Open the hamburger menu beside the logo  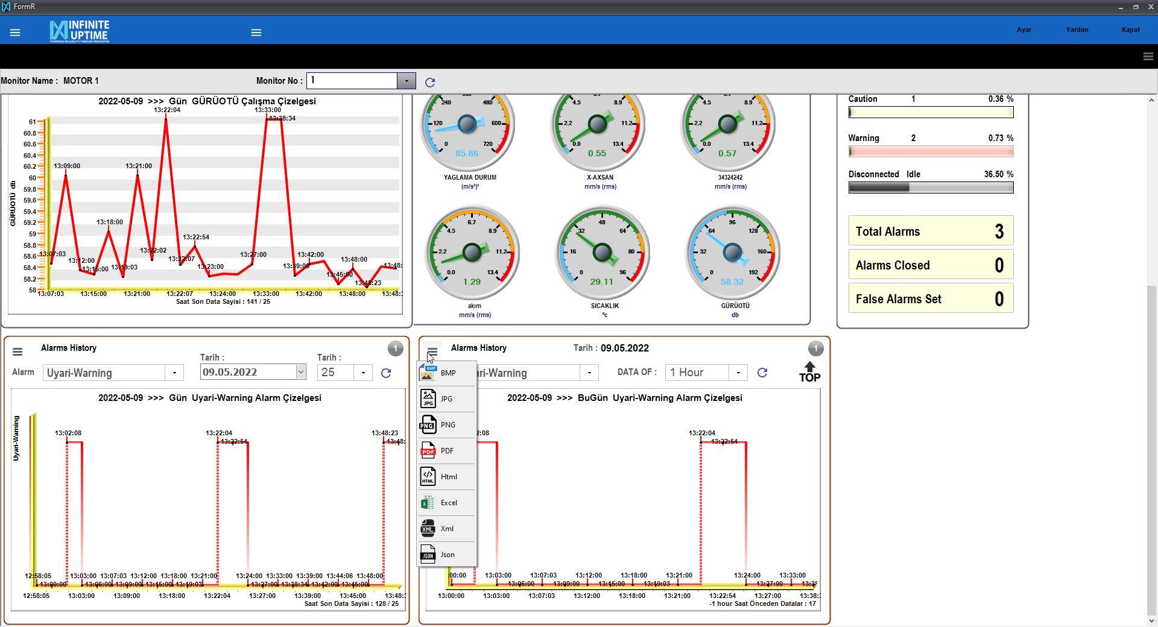[x=256, y=33]
